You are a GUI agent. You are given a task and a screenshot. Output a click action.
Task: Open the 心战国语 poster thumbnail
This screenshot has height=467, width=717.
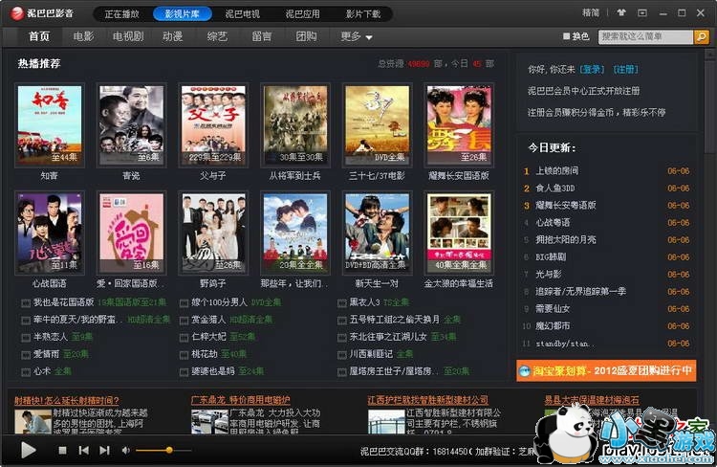(50, 233)
